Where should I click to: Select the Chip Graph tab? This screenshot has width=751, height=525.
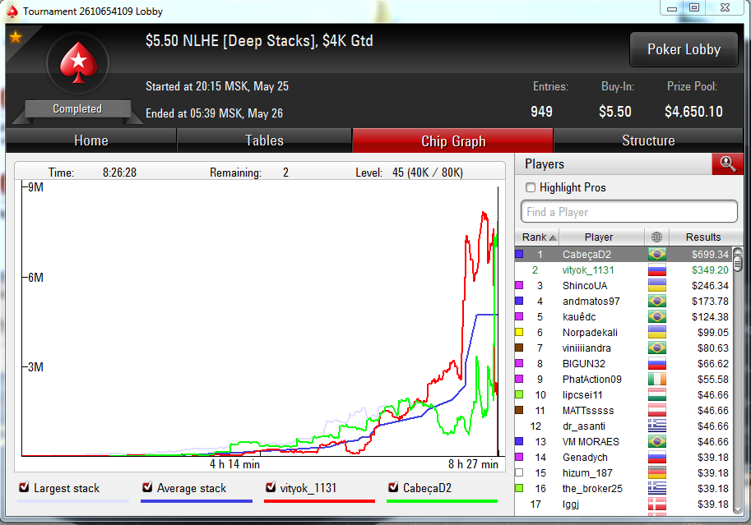pyautogui.click(x=453, y=140)
